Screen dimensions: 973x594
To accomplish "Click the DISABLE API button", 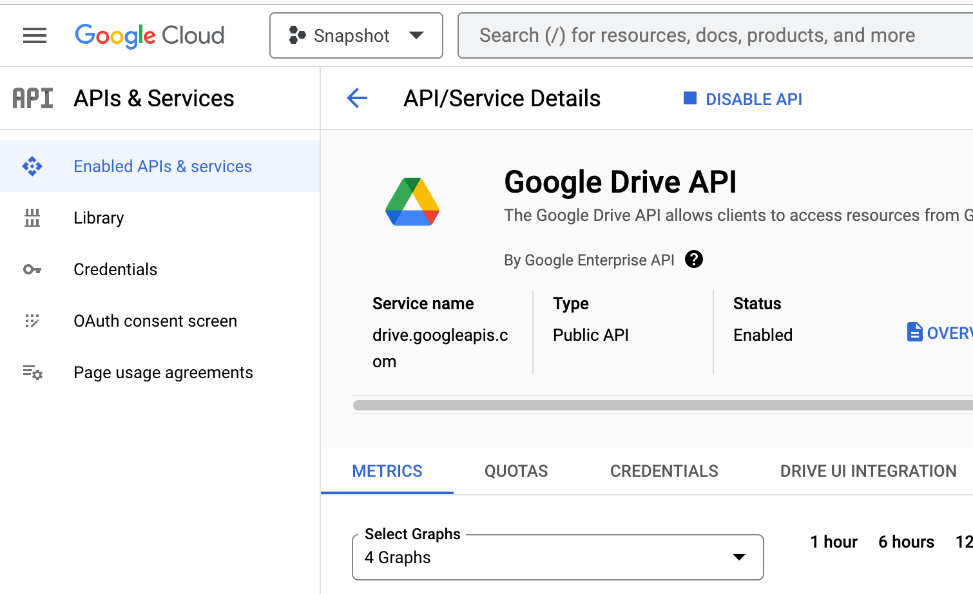I will point(743,99).
